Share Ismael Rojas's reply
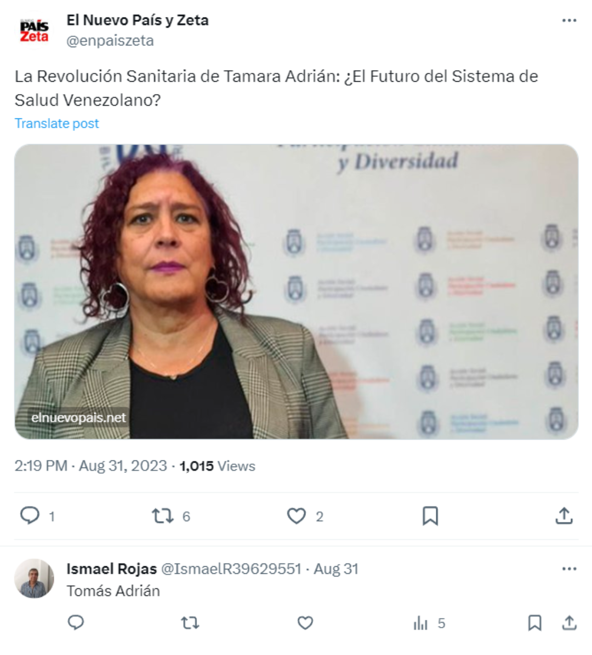Image resolution: width=592 pixels, height=655 pixels. coord(569,623)
